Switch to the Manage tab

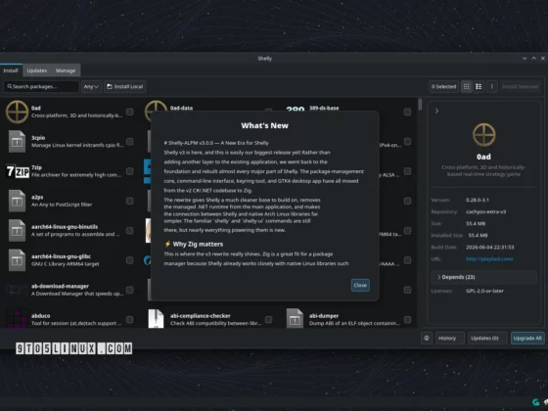(x=66, y=70)
